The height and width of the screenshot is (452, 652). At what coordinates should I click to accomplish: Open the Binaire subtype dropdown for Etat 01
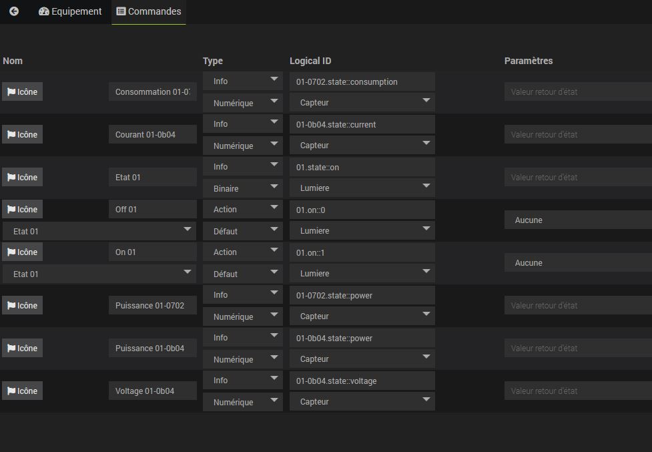(243, 188)
